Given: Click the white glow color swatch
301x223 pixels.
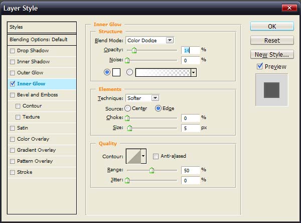Looking at the screenshot, I should click(x=116, y=72).
